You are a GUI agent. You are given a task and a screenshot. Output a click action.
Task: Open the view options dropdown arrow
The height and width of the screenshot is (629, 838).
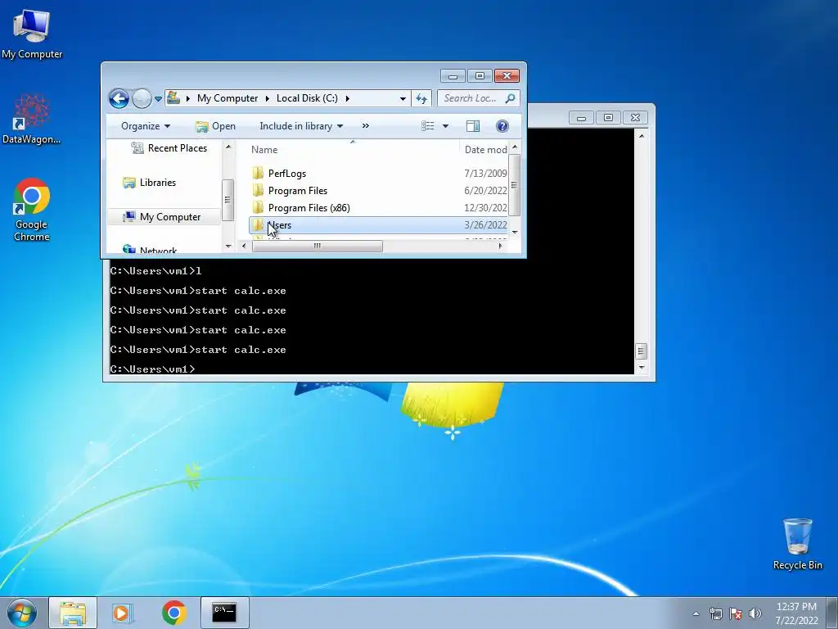445,126
